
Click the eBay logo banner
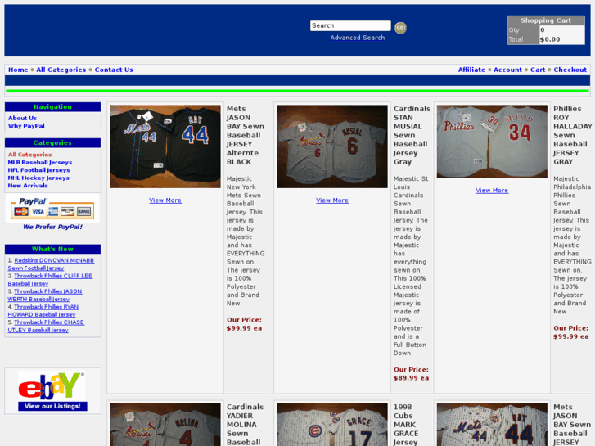(52, 391)
